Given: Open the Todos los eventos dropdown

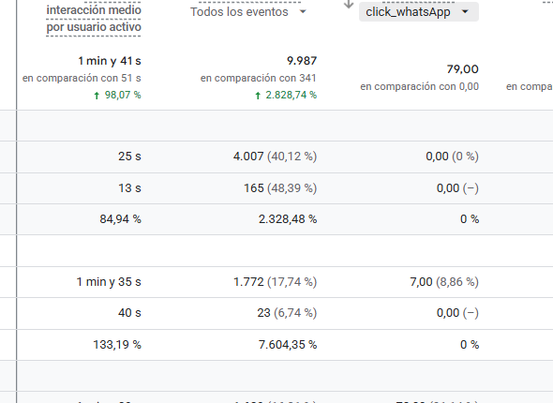Looking at the screenshot, I should point(248,12).
